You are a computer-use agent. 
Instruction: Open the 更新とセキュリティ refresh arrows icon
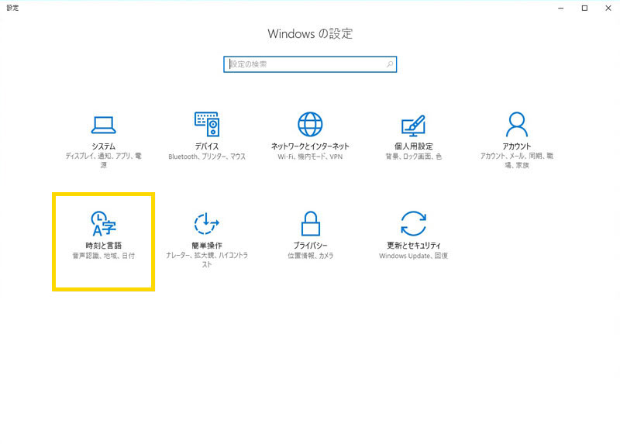coord(413,223)
